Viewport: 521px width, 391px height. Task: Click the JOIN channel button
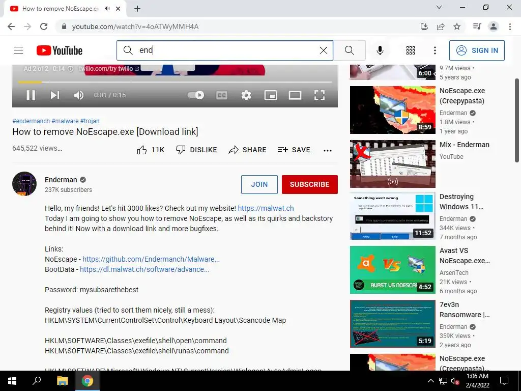click(x=259, y=184)
